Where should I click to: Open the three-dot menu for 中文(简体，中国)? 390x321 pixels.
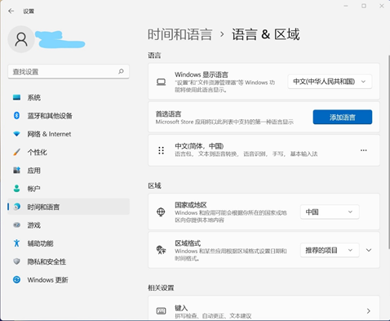(x=363, y=150)
